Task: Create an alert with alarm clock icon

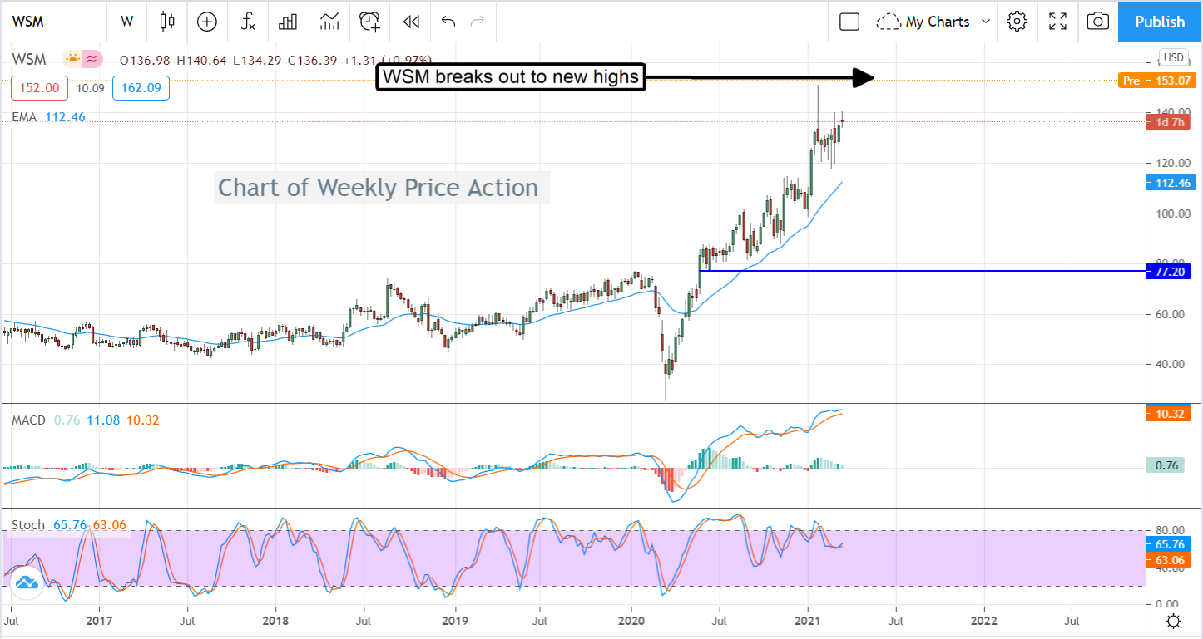Action: [369, 22]
